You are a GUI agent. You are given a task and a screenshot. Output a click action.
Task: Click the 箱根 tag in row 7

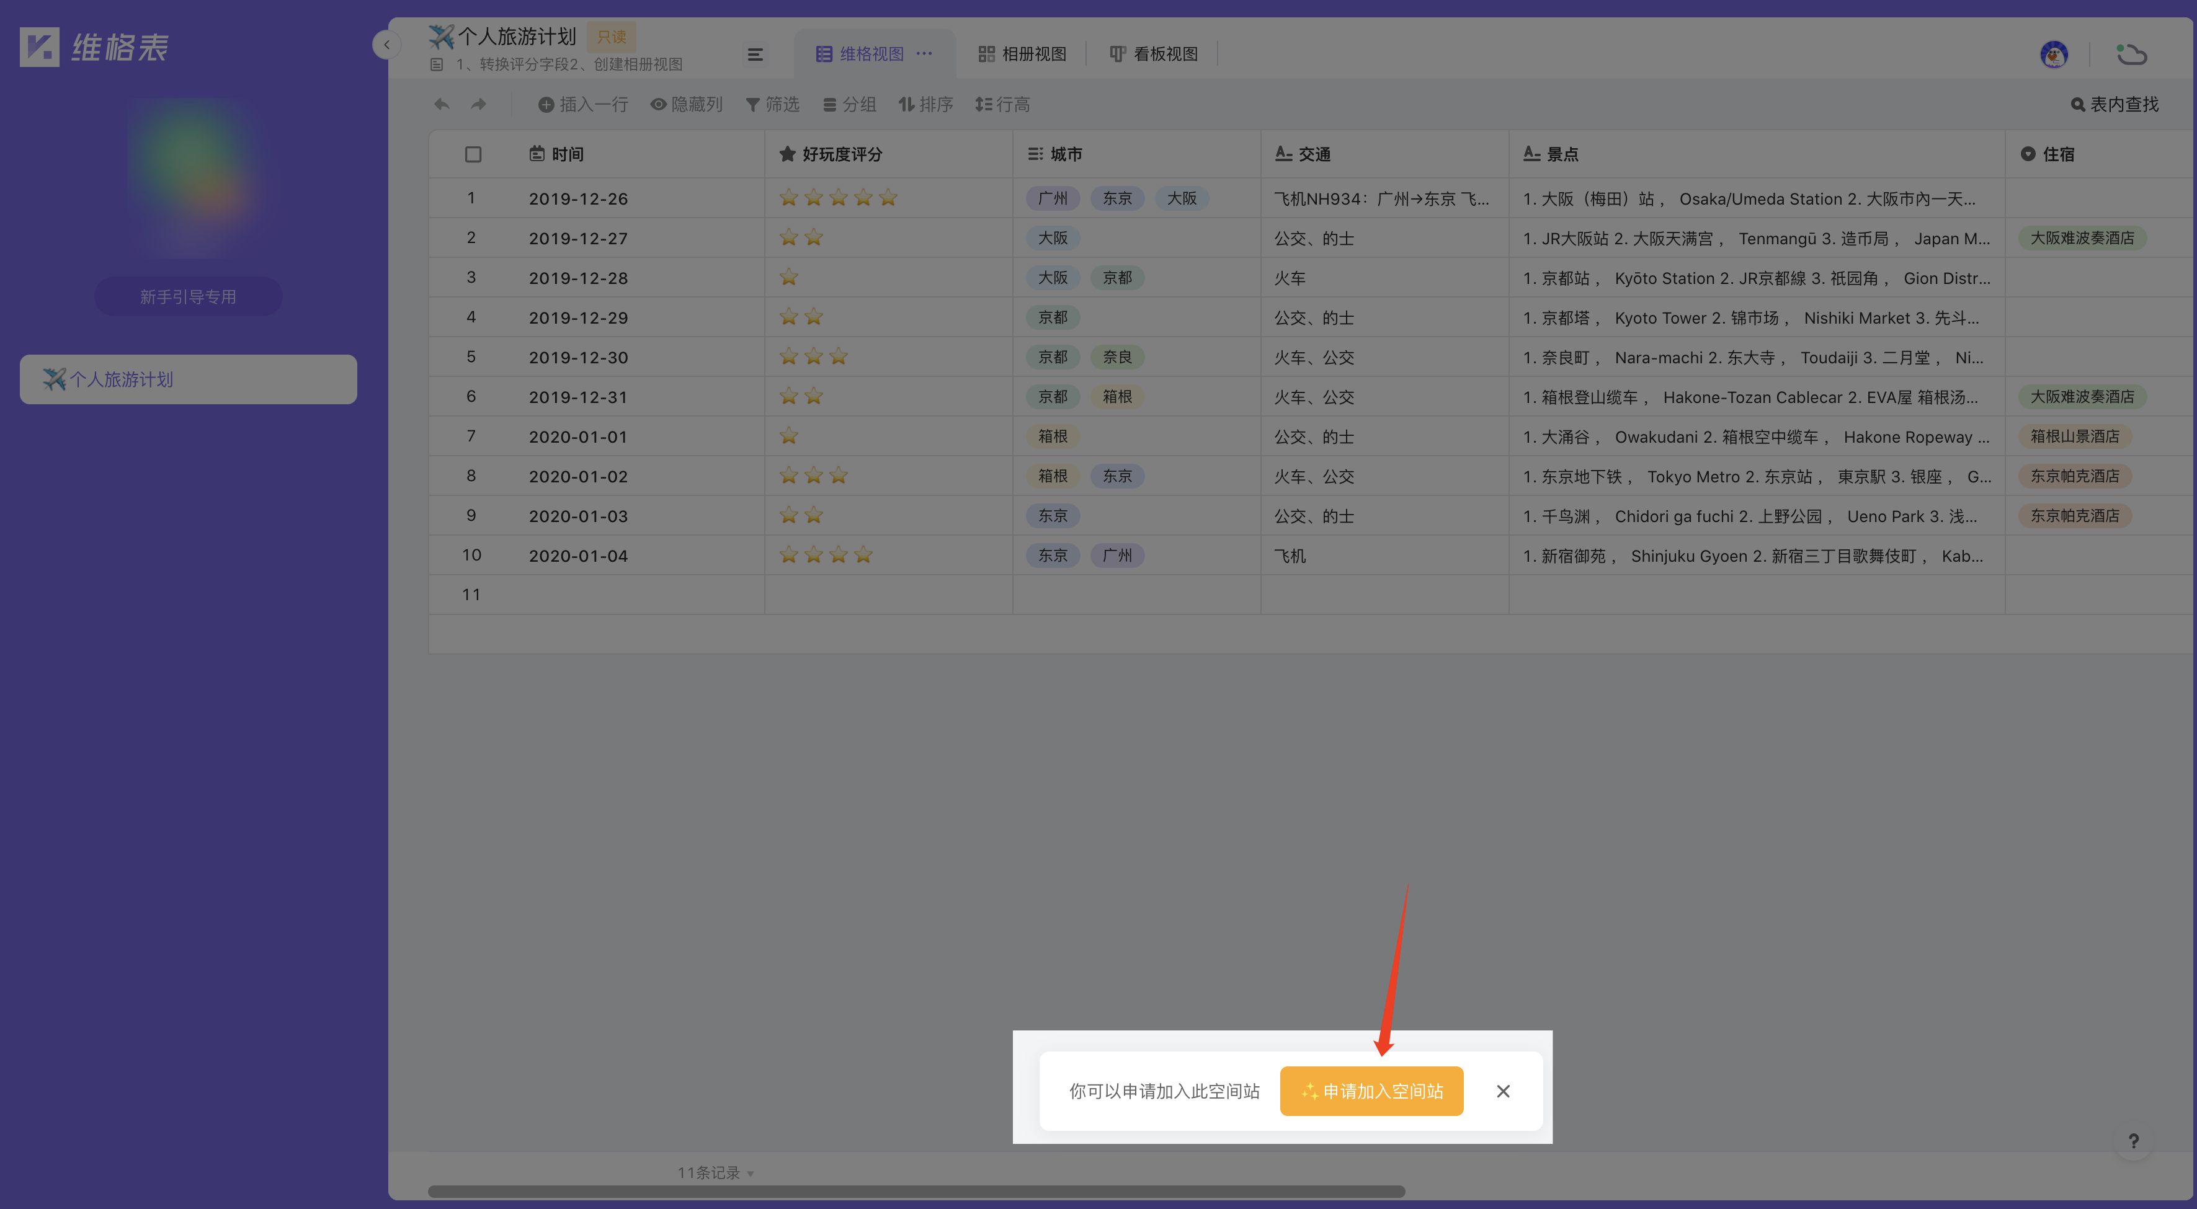pos(1053,436)
